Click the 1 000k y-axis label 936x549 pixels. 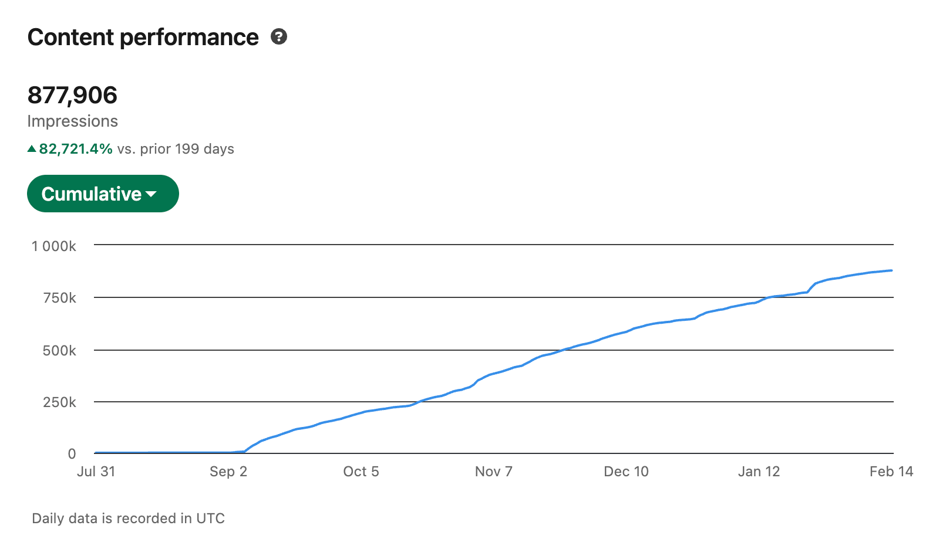(54, 246)
